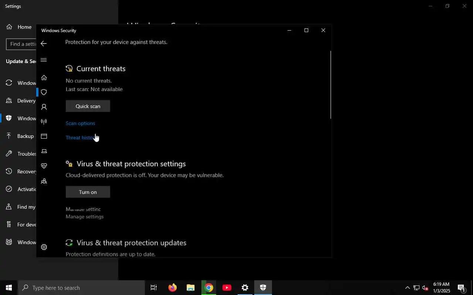Open Windows Security settings gear icon
Image resolution: width=473 pixels, height=295 pixels.
[44, 247]
